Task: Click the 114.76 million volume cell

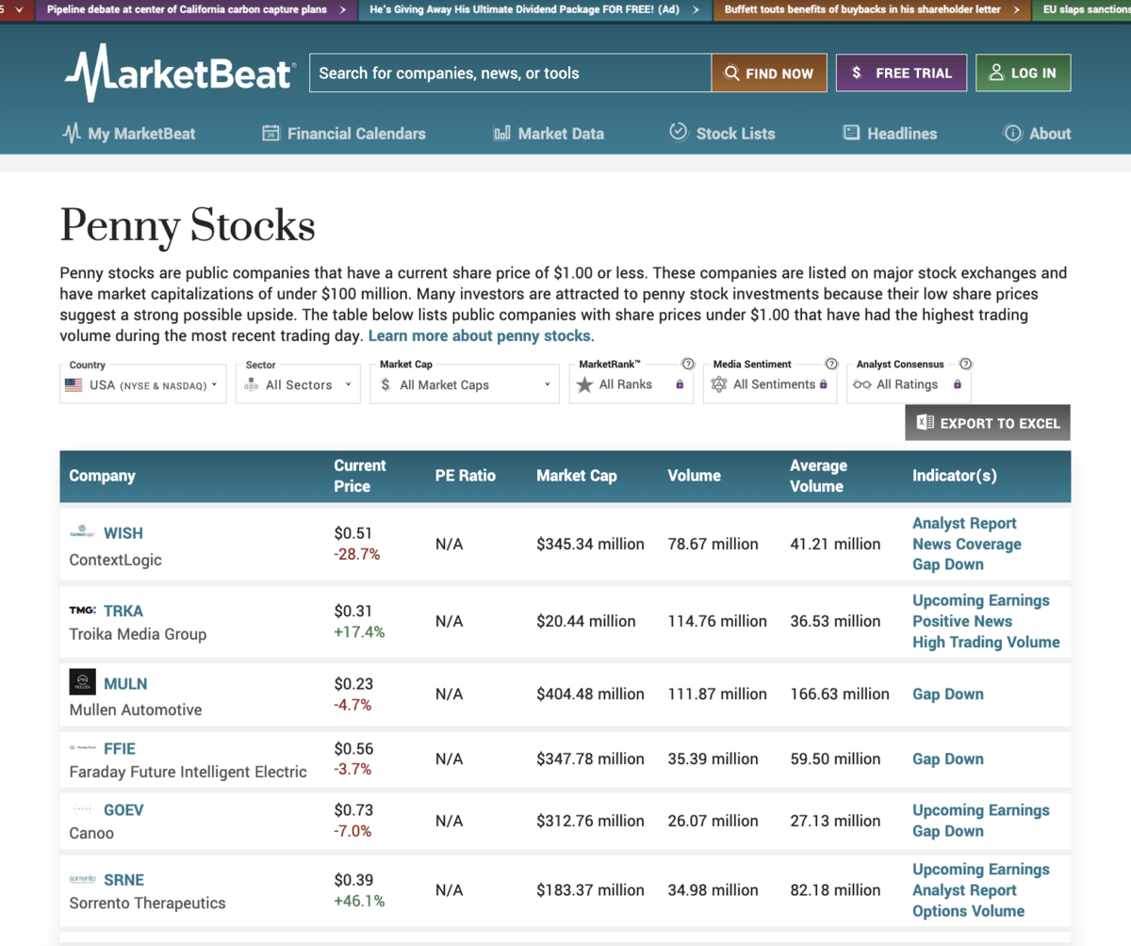Action: point(717,621)
